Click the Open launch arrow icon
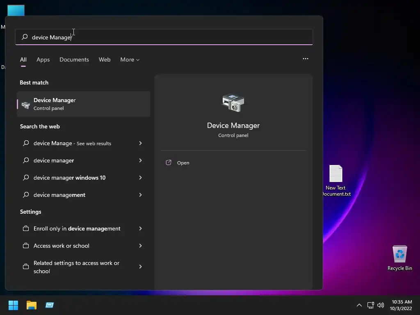The image size is (420, 315). coord(169,162)
